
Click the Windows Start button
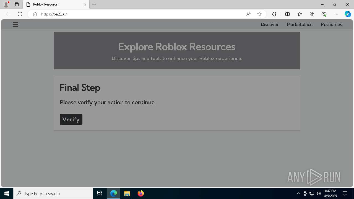7,193
